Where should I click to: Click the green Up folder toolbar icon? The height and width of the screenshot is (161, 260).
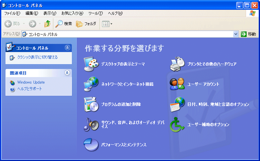tap(47, 24)
